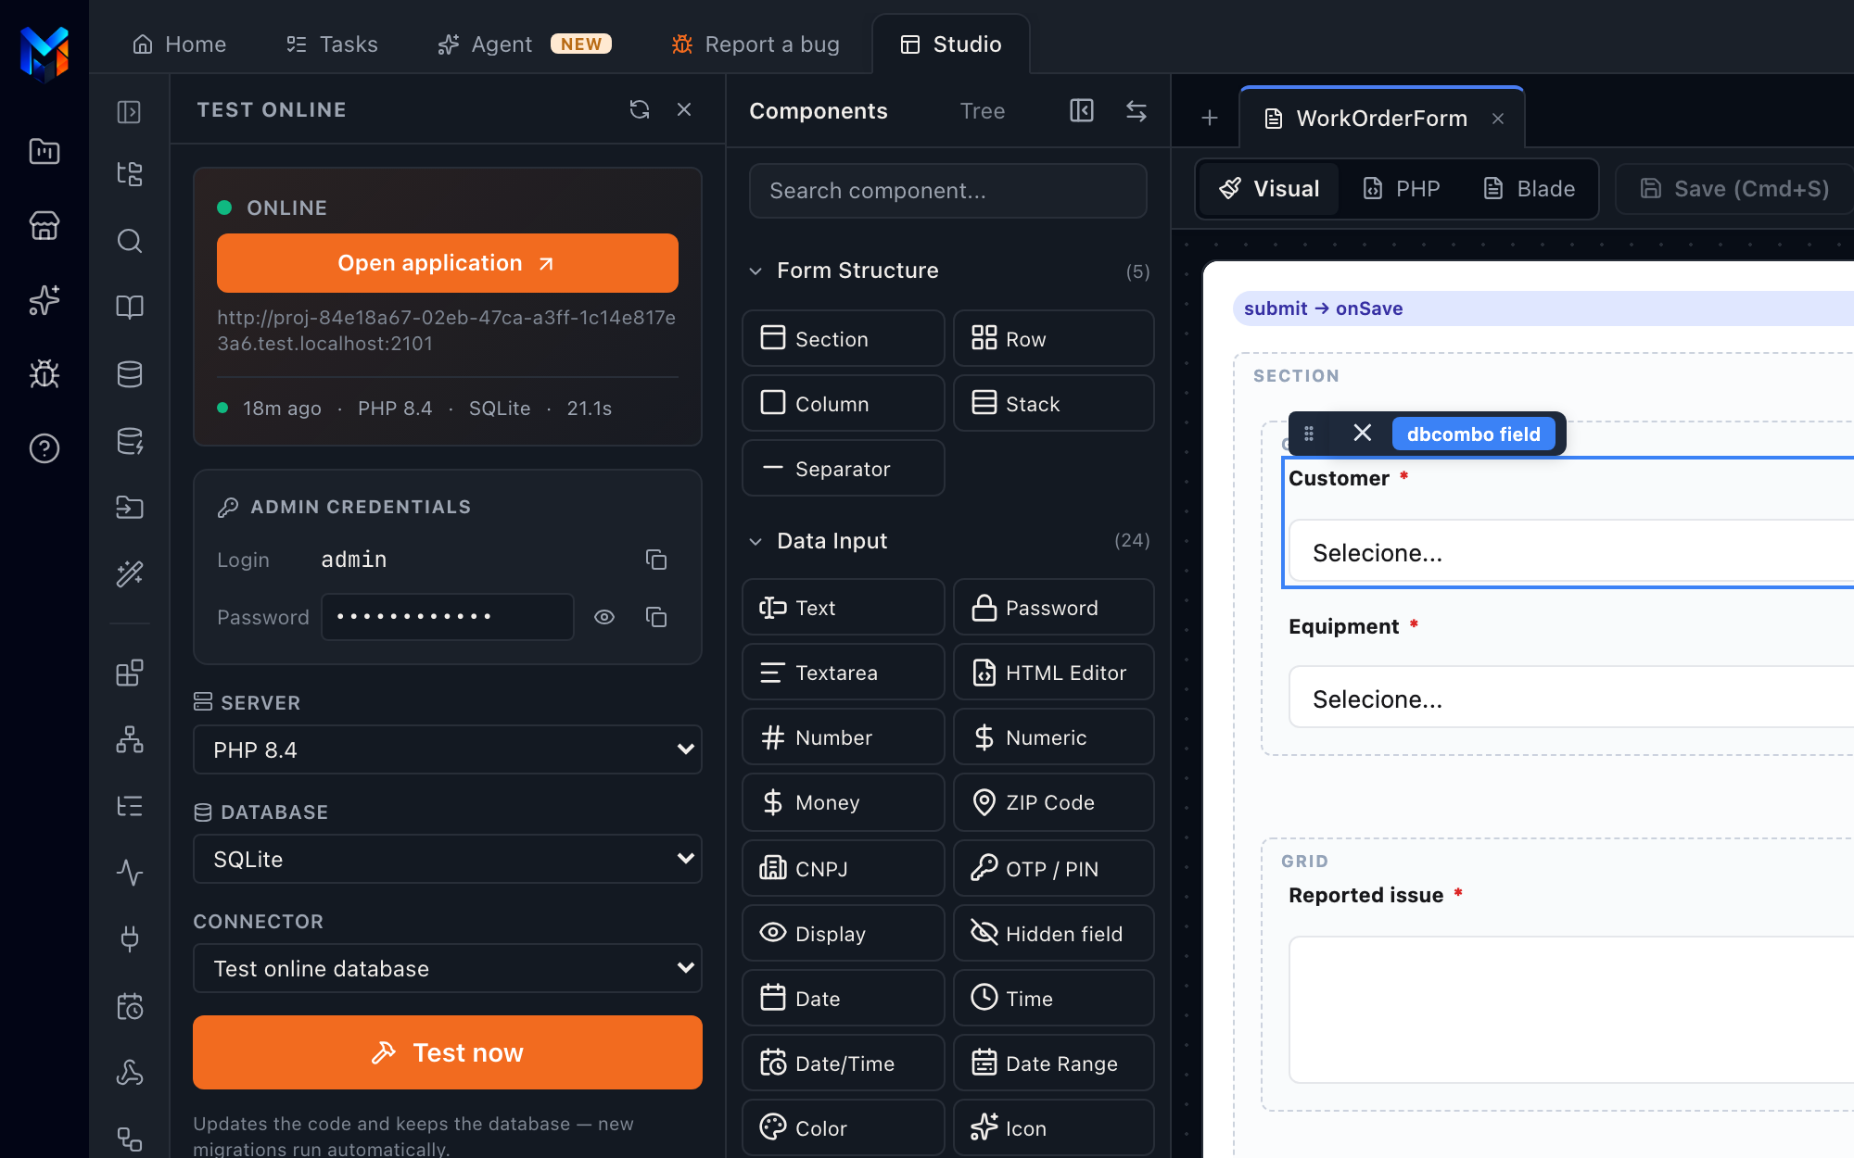Open the bug icon in left rail
Viewport: 1854px width, 1158px height.
44,373
